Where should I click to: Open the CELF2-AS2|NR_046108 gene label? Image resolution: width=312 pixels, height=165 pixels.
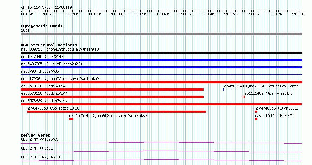pos(41,157)
